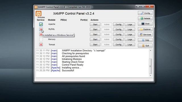Image resolution: width=182 pixels, height=102 pixels.
Task: Toggle the Apache service checkbox
Action: tap(41, 24)
